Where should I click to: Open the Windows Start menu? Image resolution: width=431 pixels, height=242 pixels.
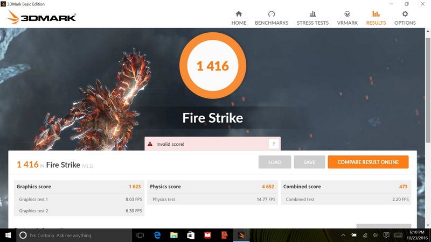[x=8, y=235]
